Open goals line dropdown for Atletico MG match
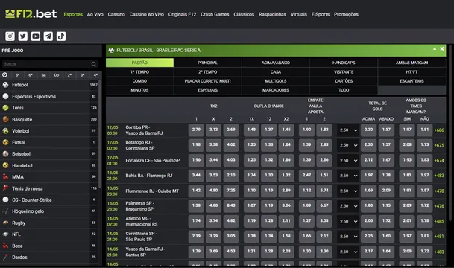The image size is (454, 268). tap(348, 221)
